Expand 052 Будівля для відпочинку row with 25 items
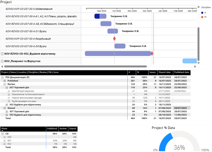This screenshot has height=152, width=212. (7, 115)
